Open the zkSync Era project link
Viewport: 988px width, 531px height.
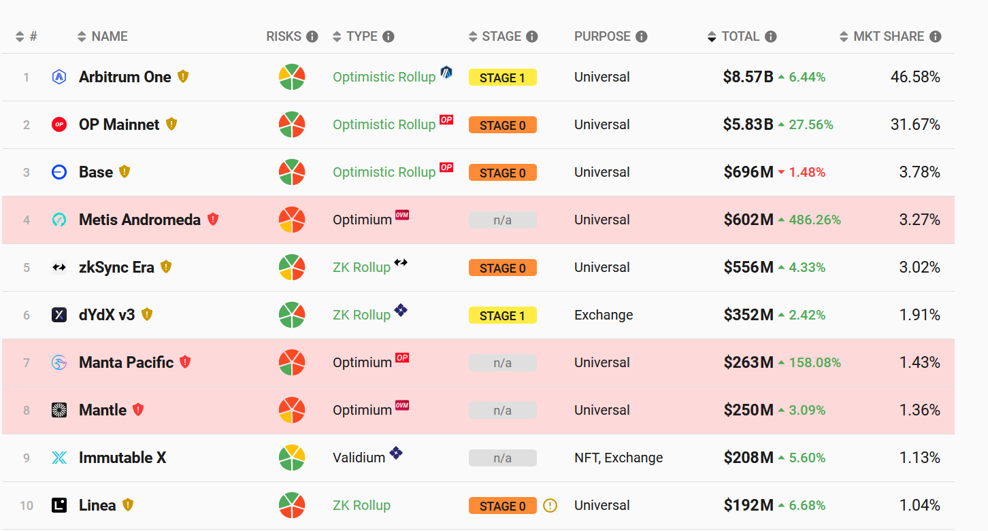(x=116, y=268)
